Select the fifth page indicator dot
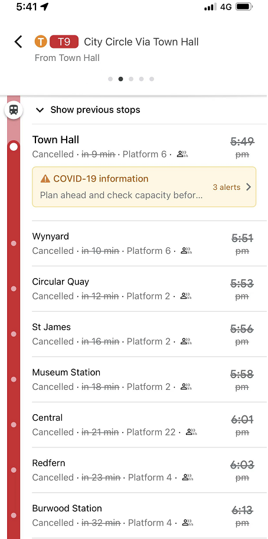This screenshot has height=539, width=268. [x=152, y=79]
